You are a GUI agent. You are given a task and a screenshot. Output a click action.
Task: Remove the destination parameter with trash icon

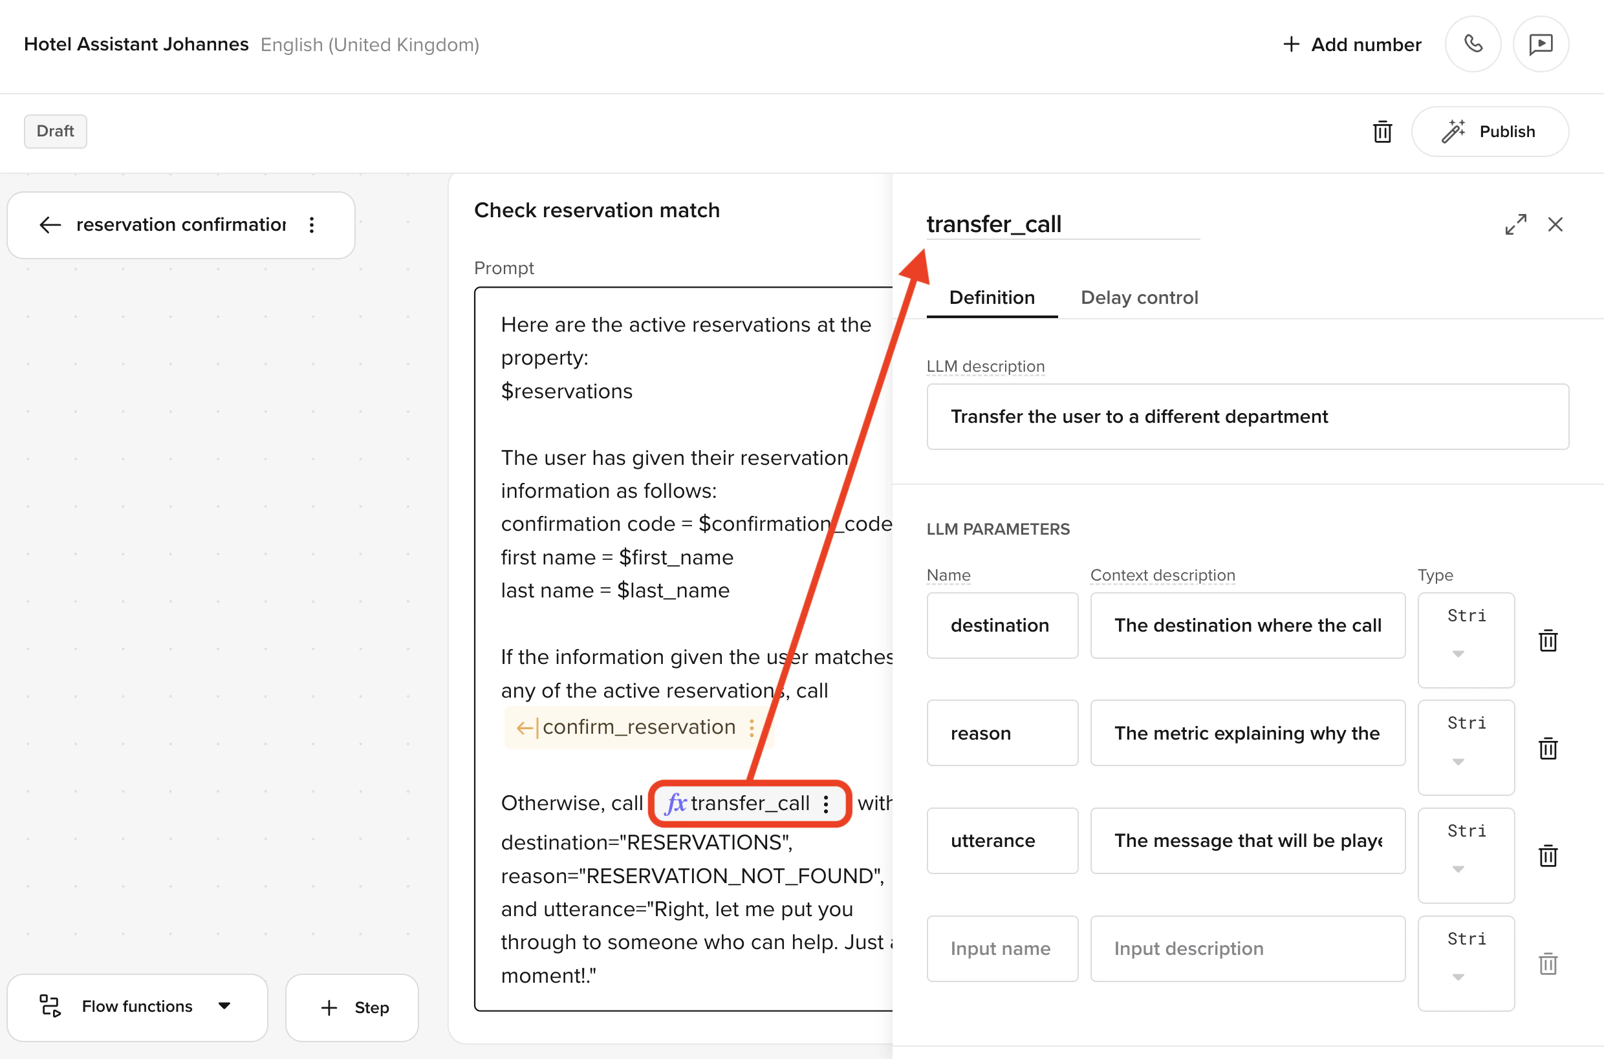click(x=1548, y=640)
